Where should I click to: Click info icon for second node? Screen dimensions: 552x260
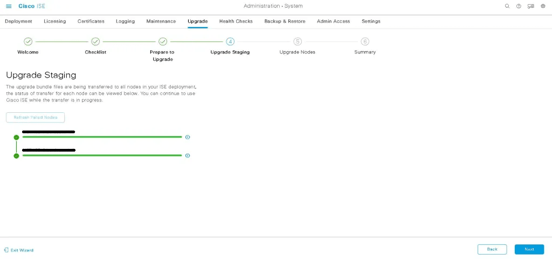pos(188,155)
